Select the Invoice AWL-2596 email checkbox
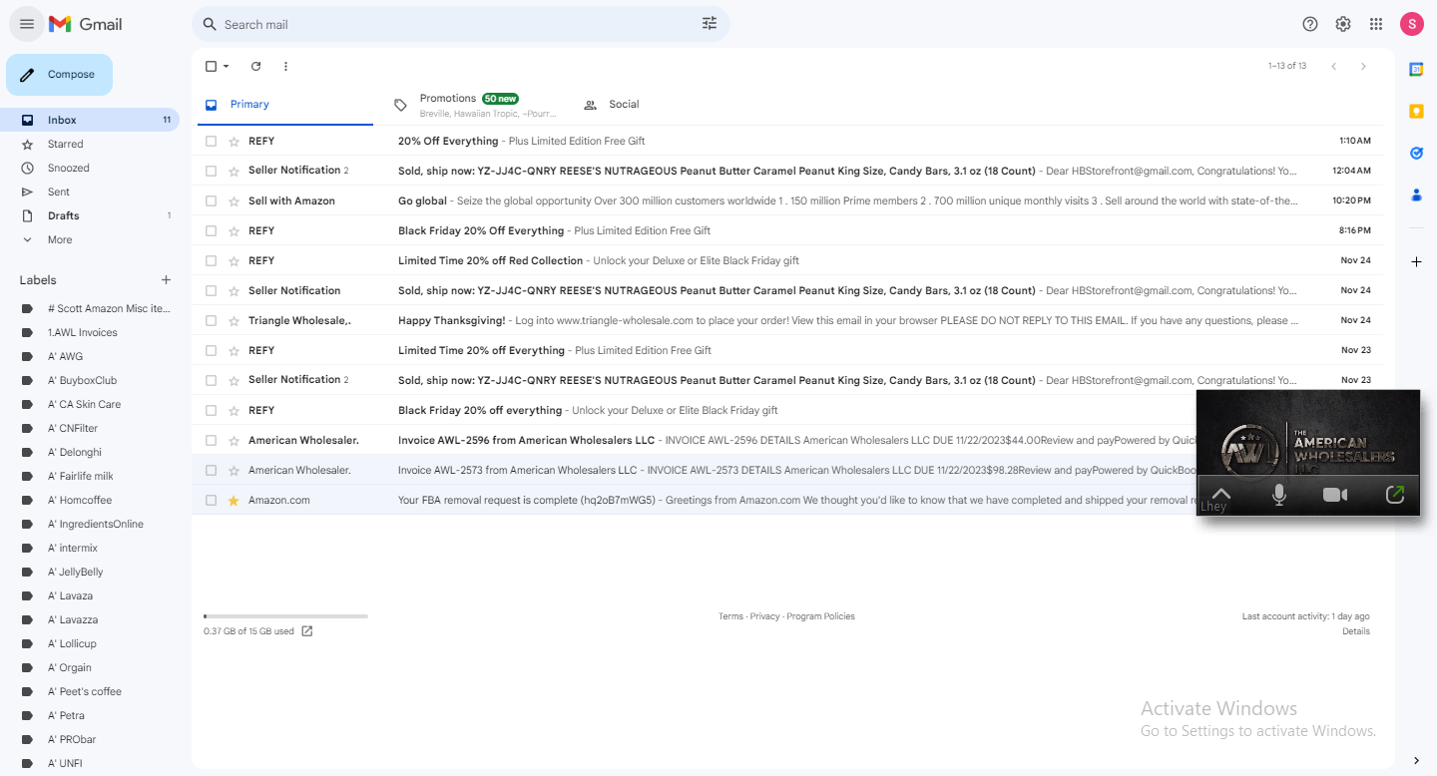Image resolution: width=1437 pixels, height=776 pixels. click(x=211, y=441)
